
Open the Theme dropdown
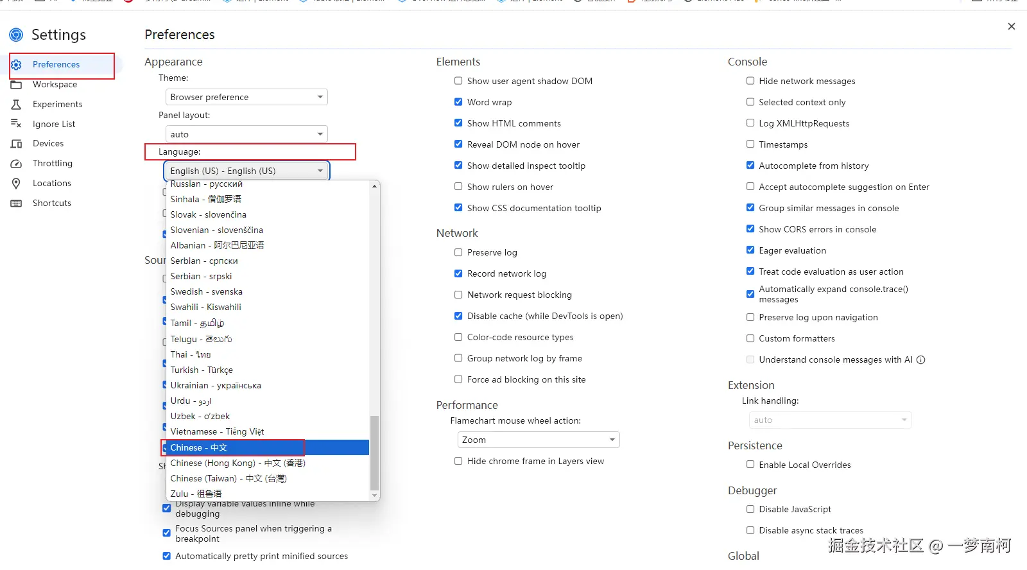coord(246,97)
